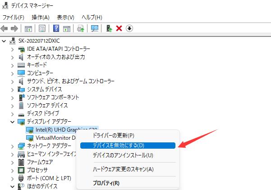Expand the オーディオの入力および出力 node

tap(12, 57)
